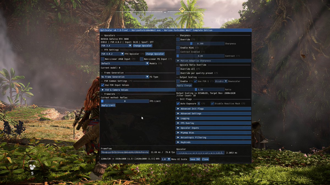Image resolution: width=330 pixels, height=185 pixels.
Task: Click the help (?) icon next to FSR Common Settings
Action: point(130,81)
